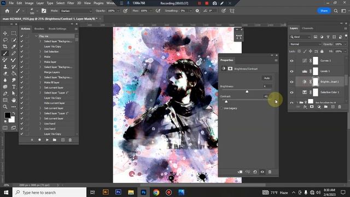Image resolution: width=350 pixels, height=197 pixels.
Task: Select the Clone Stamp tool
Action: tap(5, 67)
